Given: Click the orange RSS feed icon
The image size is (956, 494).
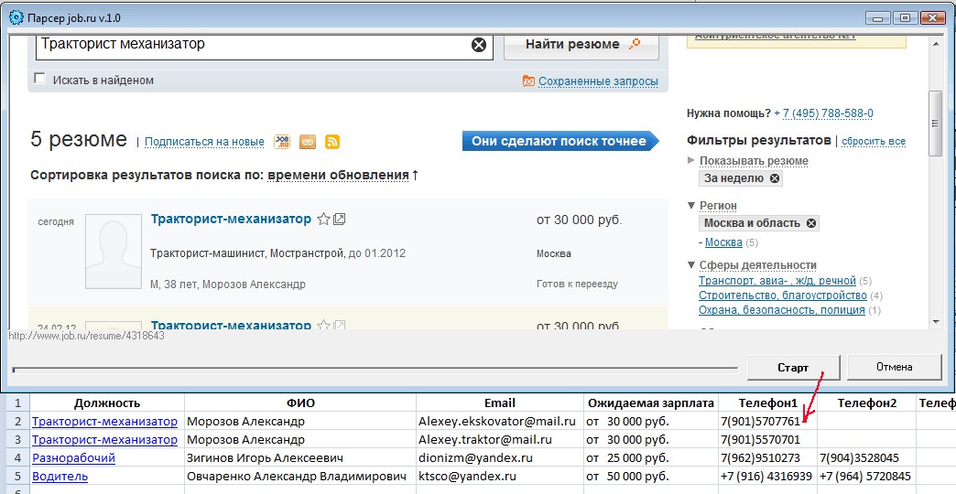Looking at the screenshot, I should [332, 142].
